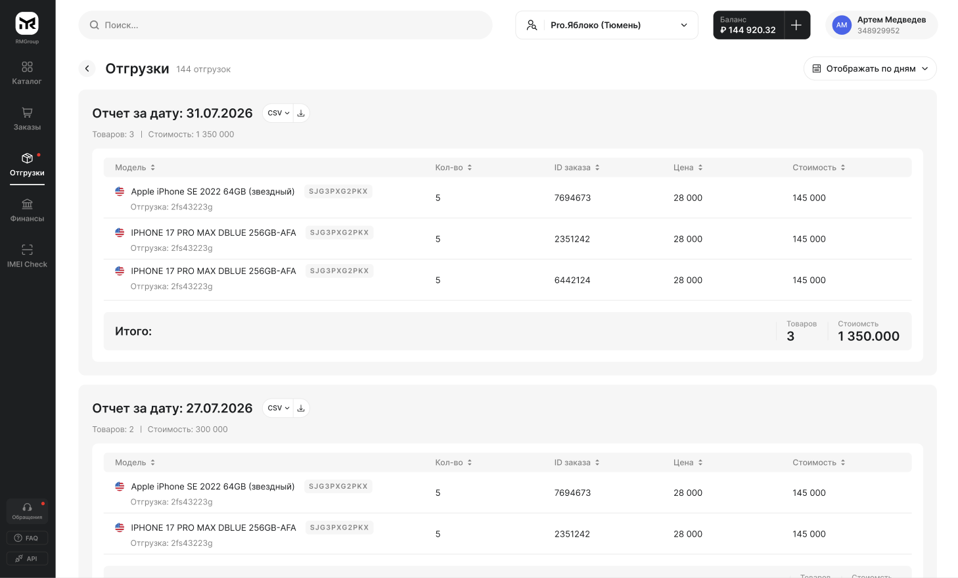
Task: Open IMEI Check tool
Action: coord(27,256)
